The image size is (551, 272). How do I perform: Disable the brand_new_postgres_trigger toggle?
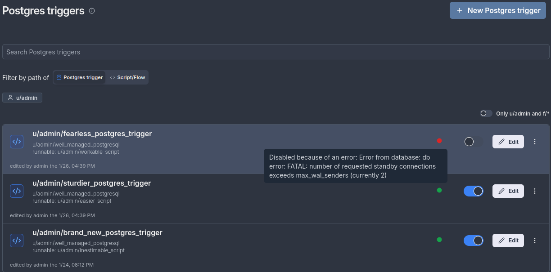click(473, 241)
